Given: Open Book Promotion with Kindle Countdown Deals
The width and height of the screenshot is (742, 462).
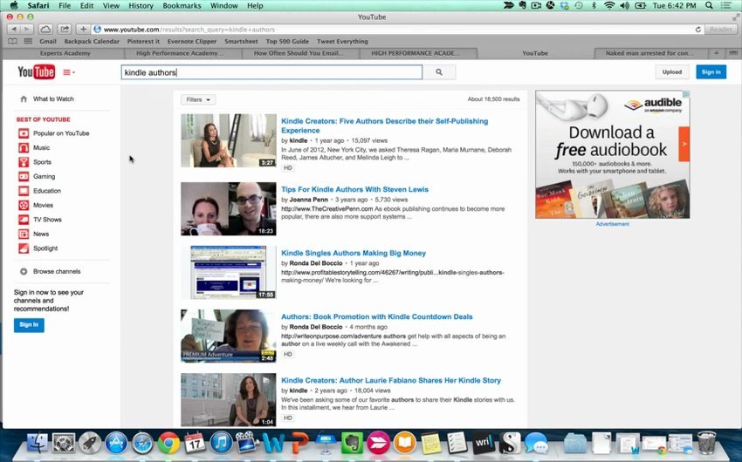Looking at the screenshot, I should tap(377, 317).
